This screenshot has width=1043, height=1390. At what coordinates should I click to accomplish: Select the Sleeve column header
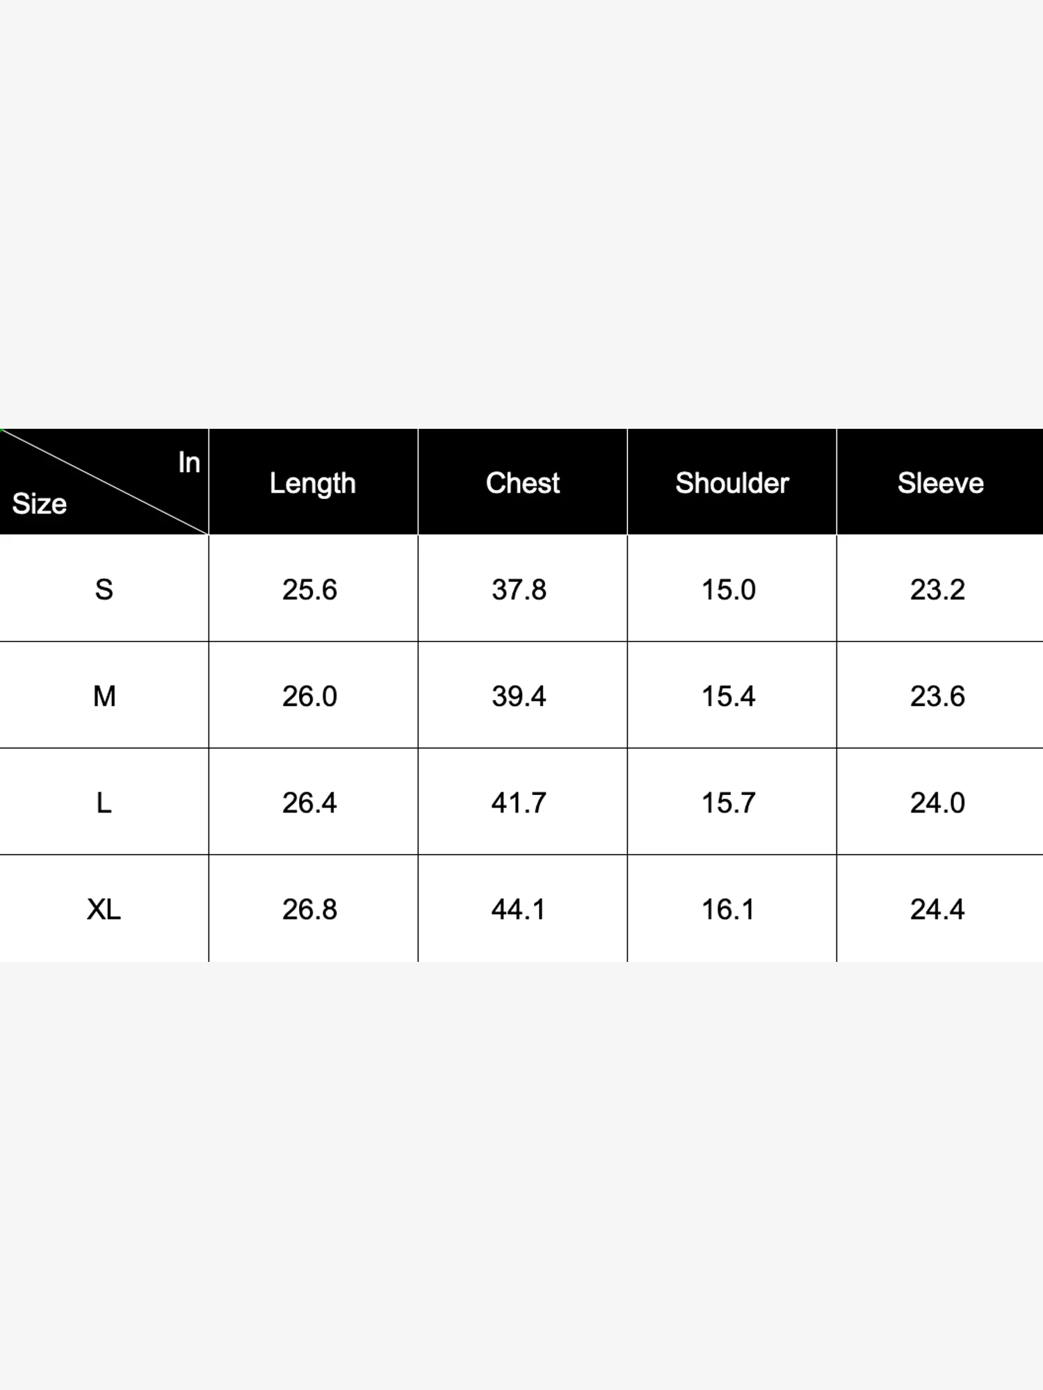(940, 483)
